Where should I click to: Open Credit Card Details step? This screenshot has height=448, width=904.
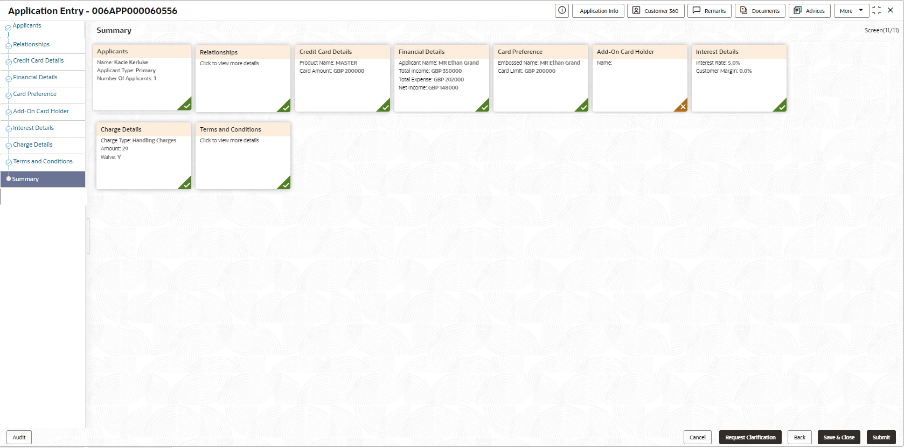click(38, 60)
